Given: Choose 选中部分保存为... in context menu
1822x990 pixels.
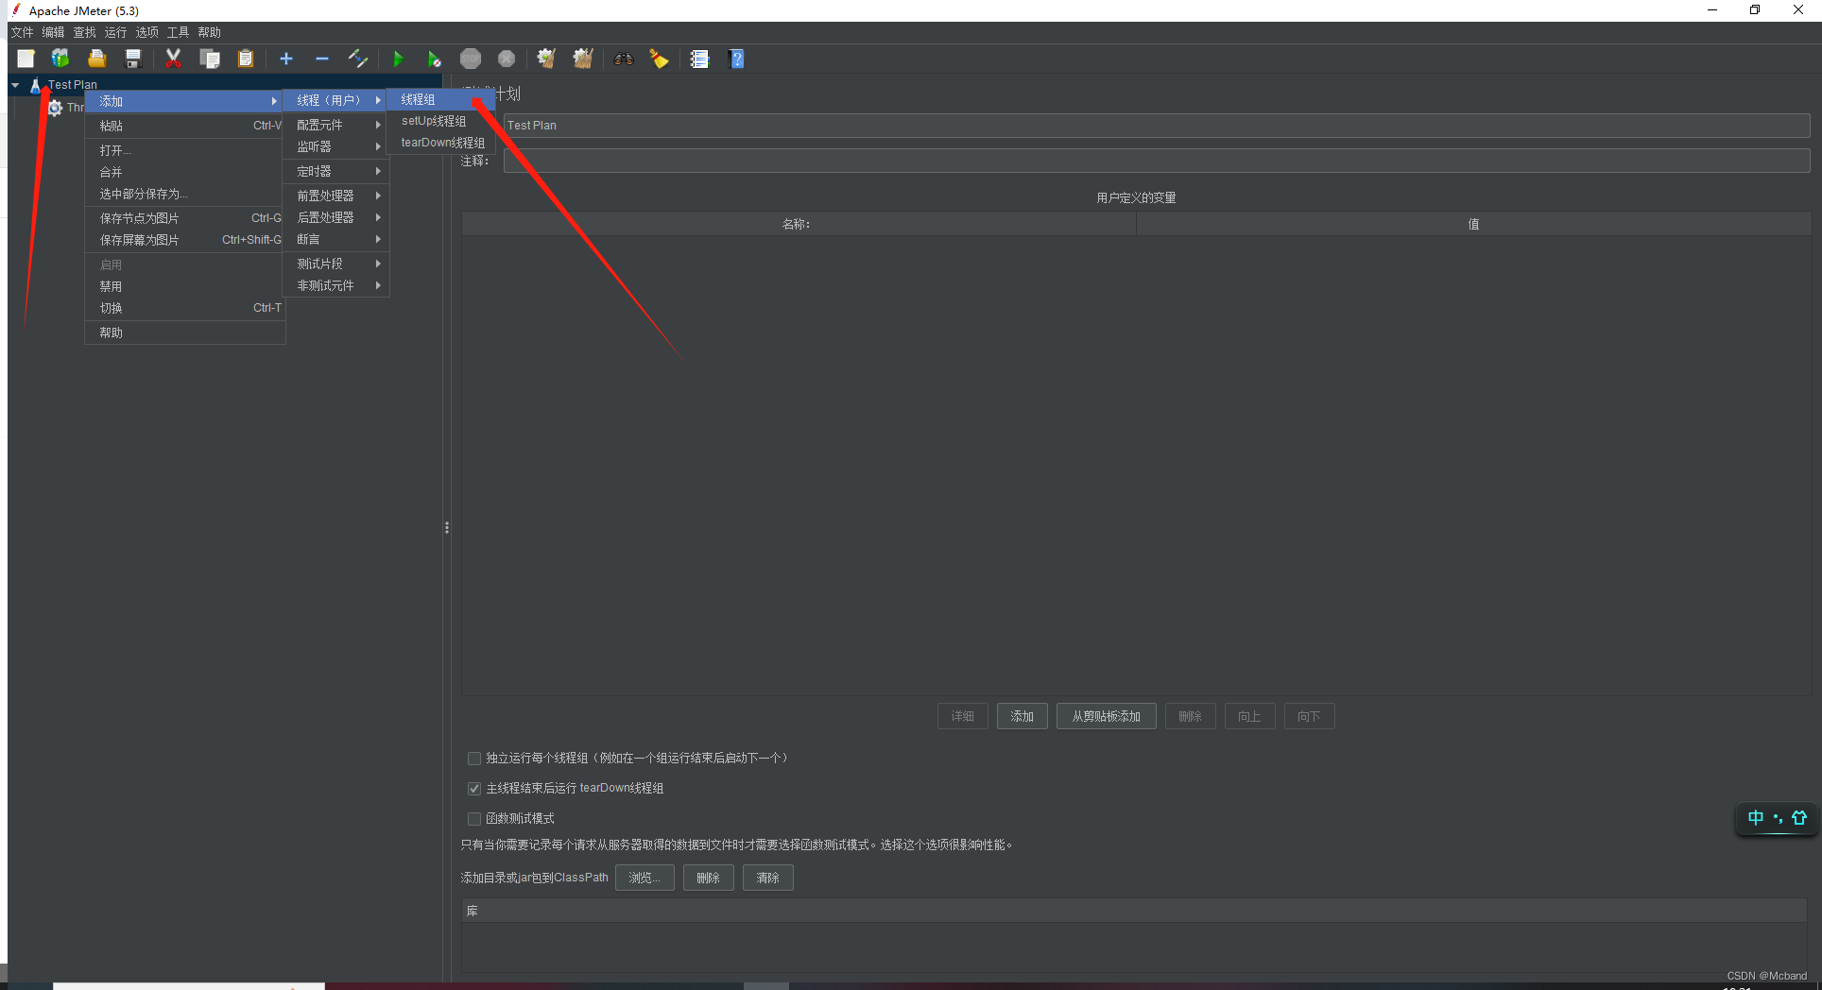Looking at the screenshot, I should pos(185,194).
